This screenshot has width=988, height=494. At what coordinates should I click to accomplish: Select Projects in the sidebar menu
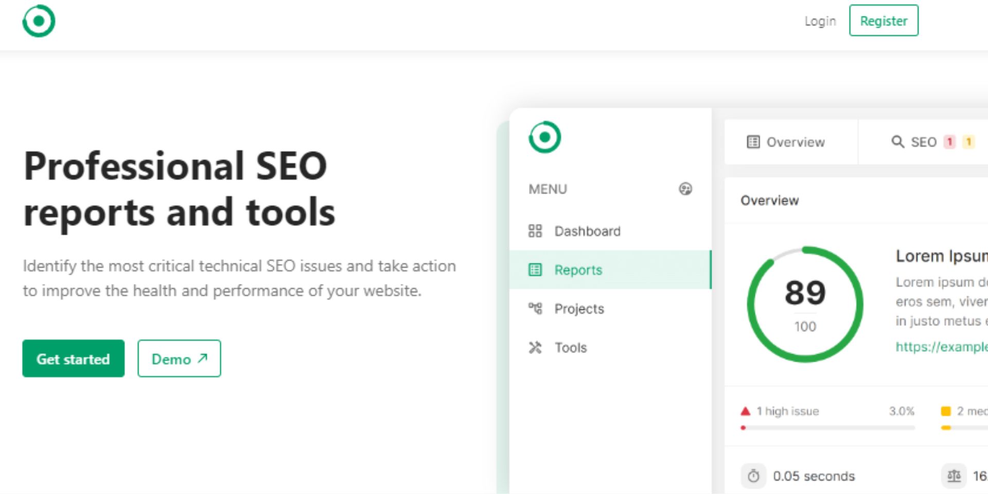pyautogui.click(x=579, y=309)
